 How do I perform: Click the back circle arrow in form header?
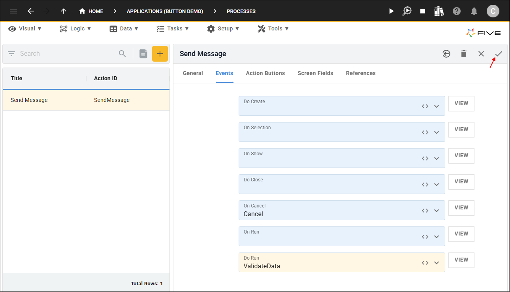click(446, 54)
